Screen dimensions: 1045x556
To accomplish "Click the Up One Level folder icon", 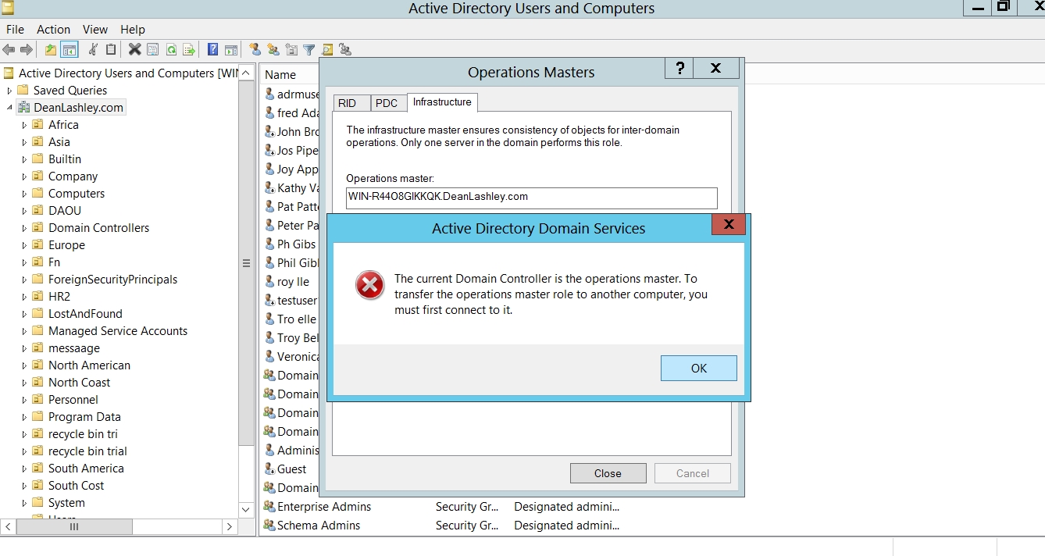I will (x=51, y=50).
